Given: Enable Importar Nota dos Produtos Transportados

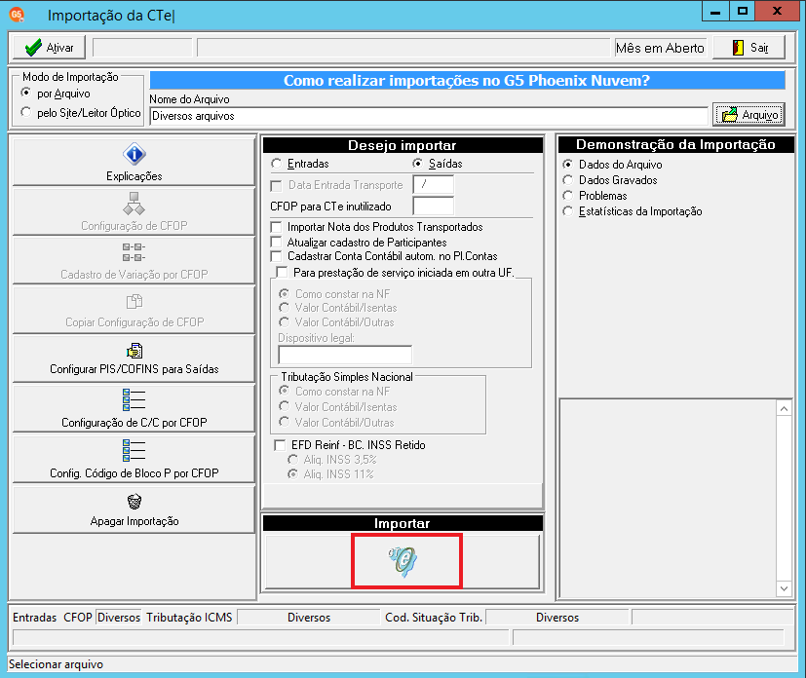Looking at the screenshot, I should [276, 227].
